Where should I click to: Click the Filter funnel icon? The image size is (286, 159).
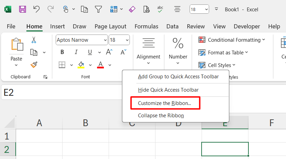pyautogui.click(x=98, y=9)
